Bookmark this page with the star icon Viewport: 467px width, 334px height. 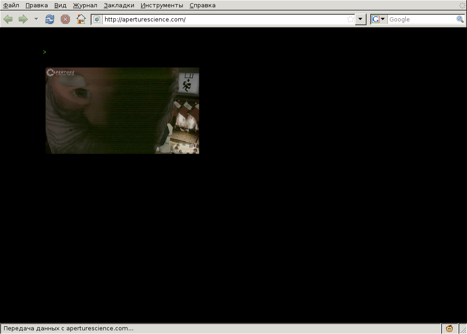[x=350, y=19]
